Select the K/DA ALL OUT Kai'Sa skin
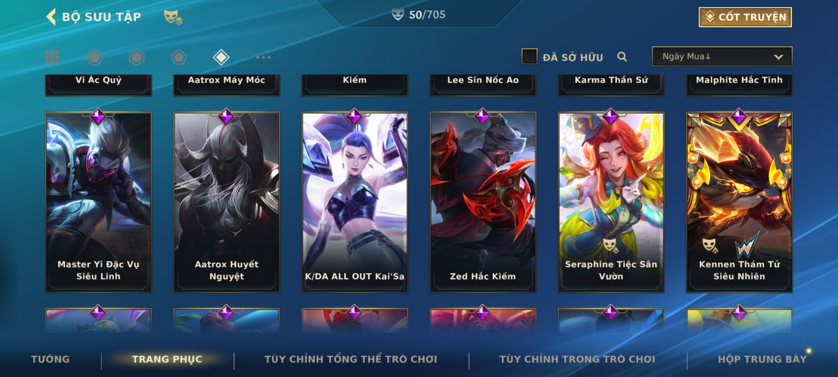This screenshot has height=377, width=838. (x=355, y=202)
